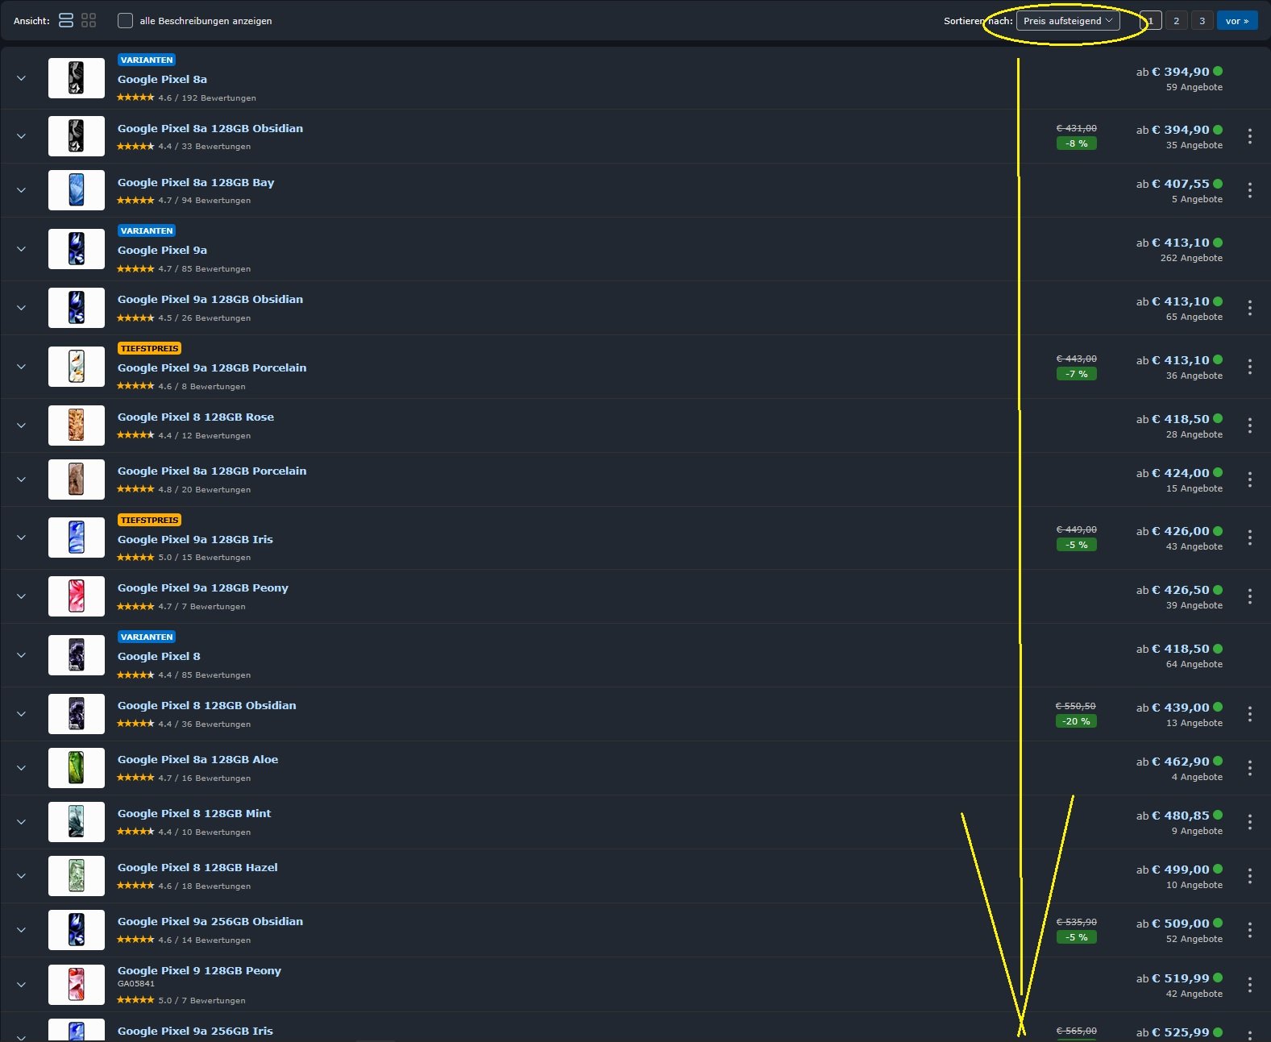Expand Google Pixel 8a 128GB Aloe row
The width and height of the screenshot is (1271, 1042).
click(21, 768)
